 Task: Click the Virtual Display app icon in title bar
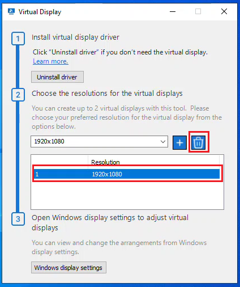click(x=11, y=12)
